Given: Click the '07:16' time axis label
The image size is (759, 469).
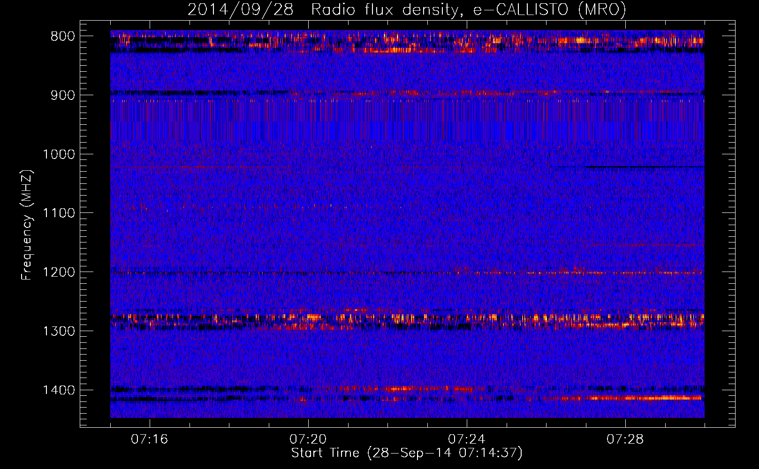Looking at the screenshot, I should coord(149,439).
